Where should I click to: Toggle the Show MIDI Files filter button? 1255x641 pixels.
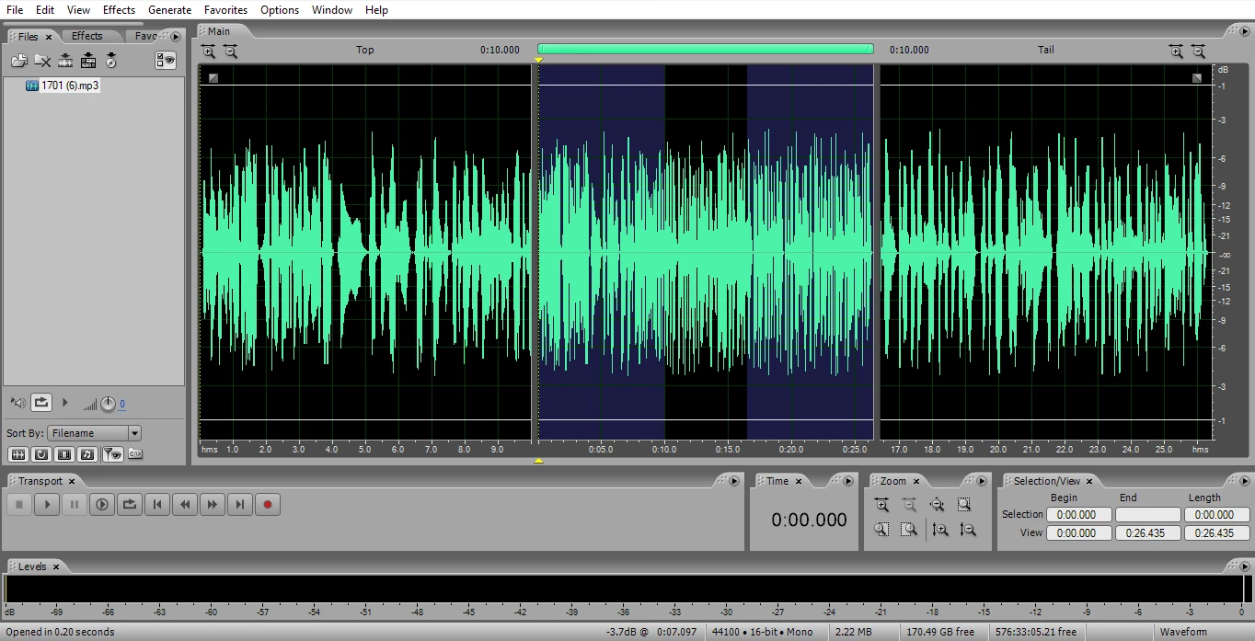[87, 454]
